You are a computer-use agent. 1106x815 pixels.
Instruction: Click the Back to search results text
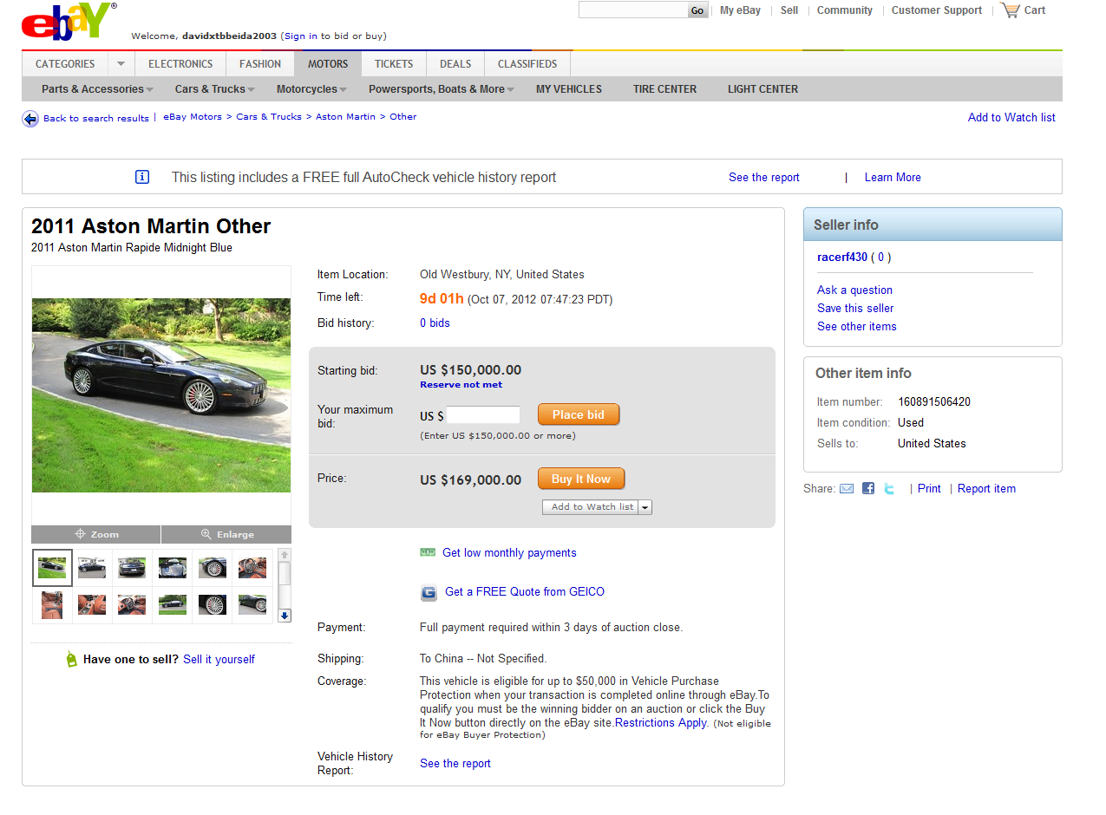click(96, 119)
